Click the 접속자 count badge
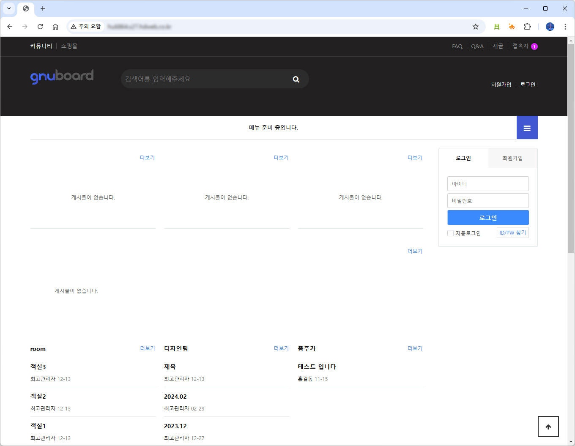575x446 pixels. click(534, 47)
